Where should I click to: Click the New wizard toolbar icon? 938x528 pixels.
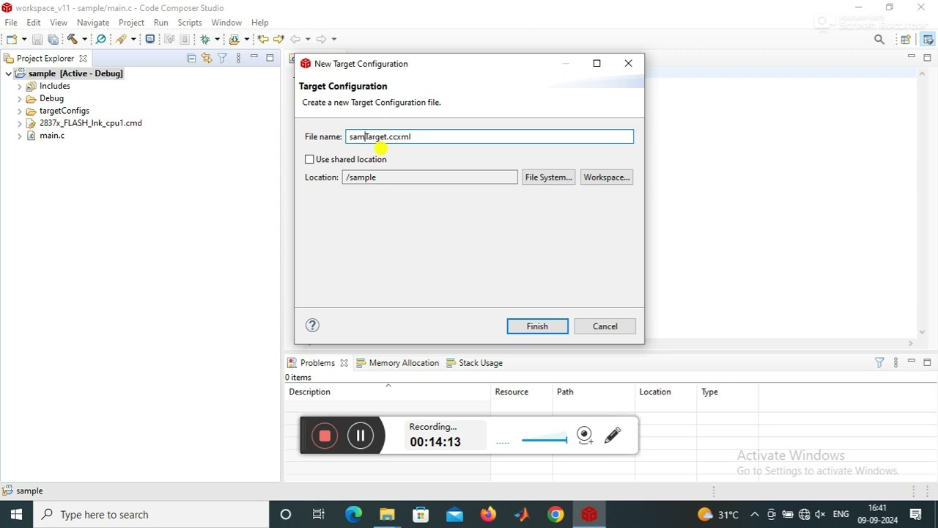click(x=12, y=39)
